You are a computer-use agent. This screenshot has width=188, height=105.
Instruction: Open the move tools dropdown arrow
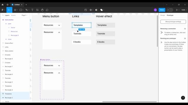click(x=11, y=10)
